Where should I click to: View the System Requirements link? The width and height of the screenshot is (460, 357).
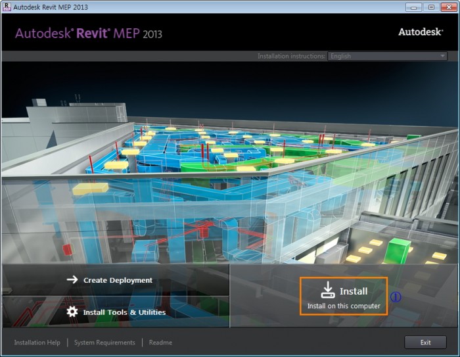104,343
